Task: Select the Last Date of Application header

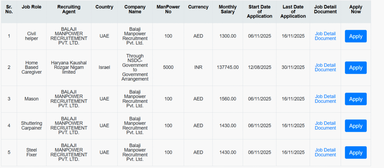Action: click(x=293, y=12)
